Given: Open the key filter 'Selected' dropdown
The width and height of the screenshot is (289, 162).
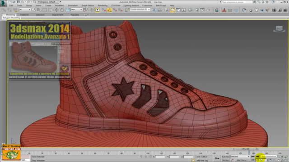Looking at the screenshot, I should pos(240,157).
